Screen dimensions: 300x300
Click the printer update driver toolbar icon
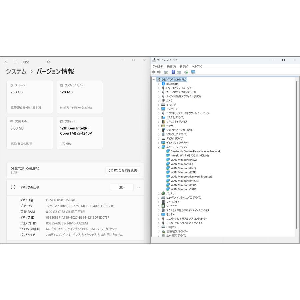[186, 72]
